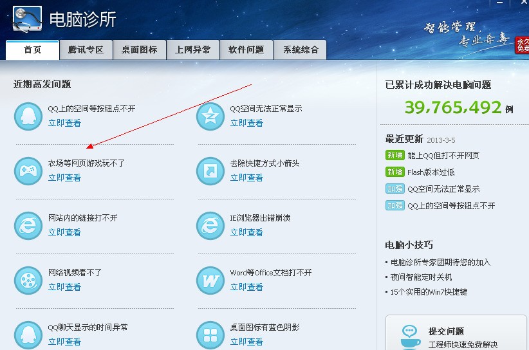Image resolution: width=529 pixels, height=350 pixels.
Task: Open the tip 15个实用的Win7快捷键
Action: (429, 292)
